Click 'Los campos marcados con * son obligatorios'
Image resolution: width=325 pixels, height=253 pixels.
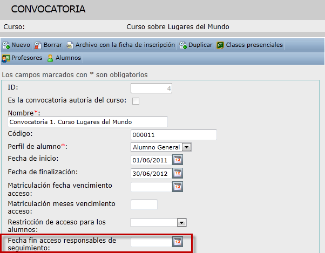click(x=75, y=75)
